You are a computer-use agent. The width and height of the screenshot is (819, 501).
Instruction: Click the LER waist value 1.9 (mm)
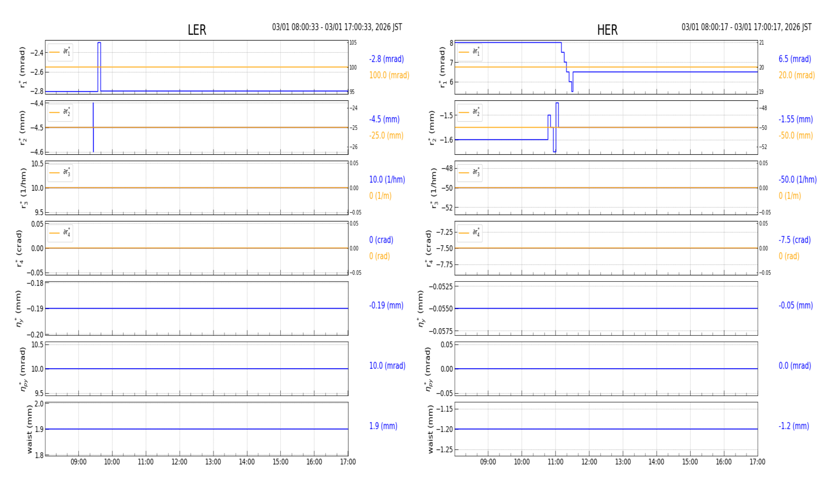[383, 426]
